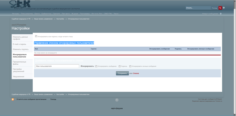Open the Форумы menu item
Screen dimensions: 236x116
pyautogui.click(x=16, y=14)
